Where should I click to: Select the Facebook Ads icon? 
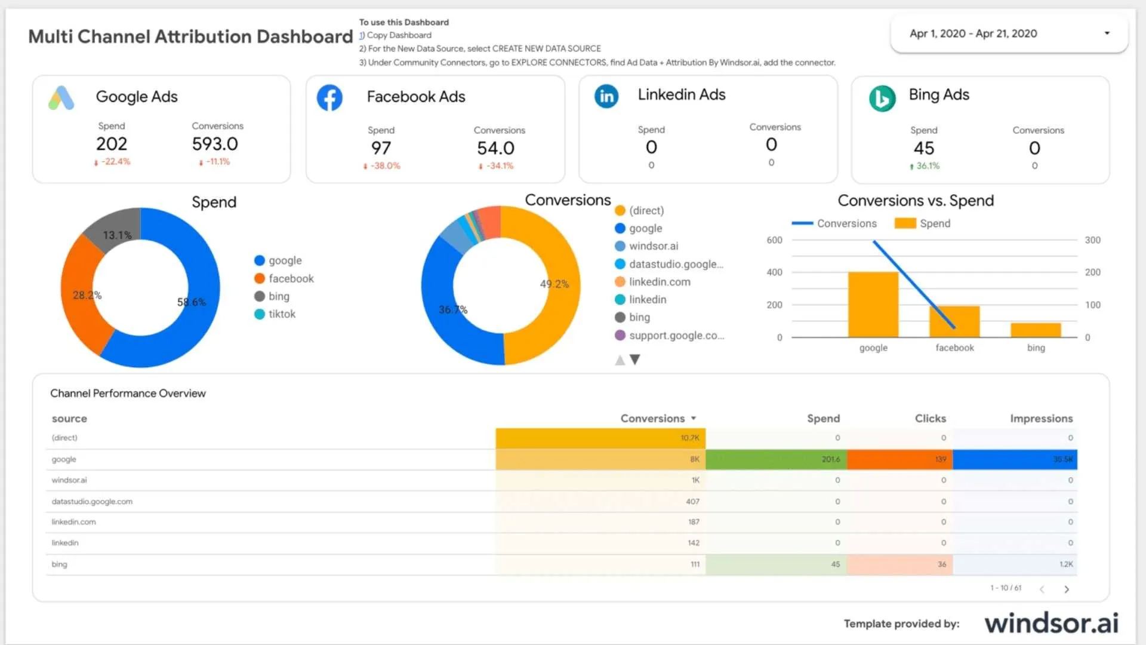click(x=330, y=97)
